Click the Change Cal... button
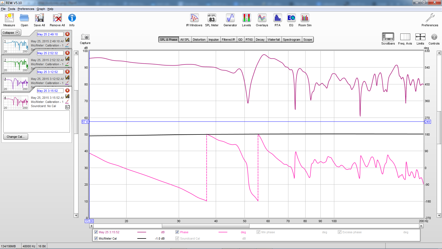The image size is (442, 249). [x=15, y=137]
